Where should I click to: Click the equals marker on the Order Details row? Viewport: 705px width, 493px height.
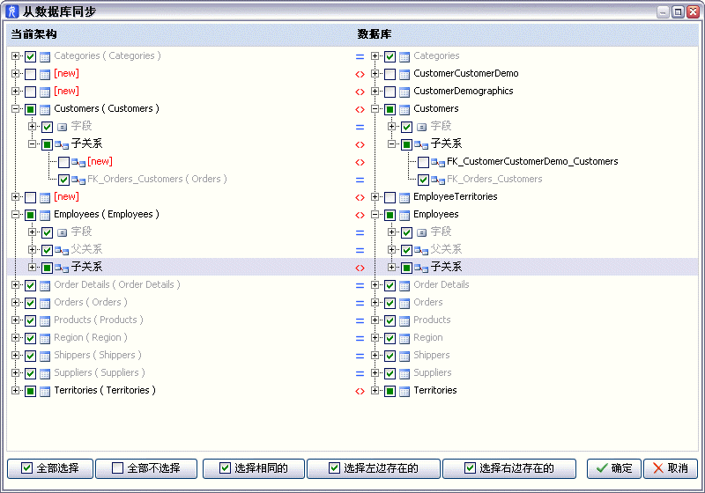[x=360, y=285]
